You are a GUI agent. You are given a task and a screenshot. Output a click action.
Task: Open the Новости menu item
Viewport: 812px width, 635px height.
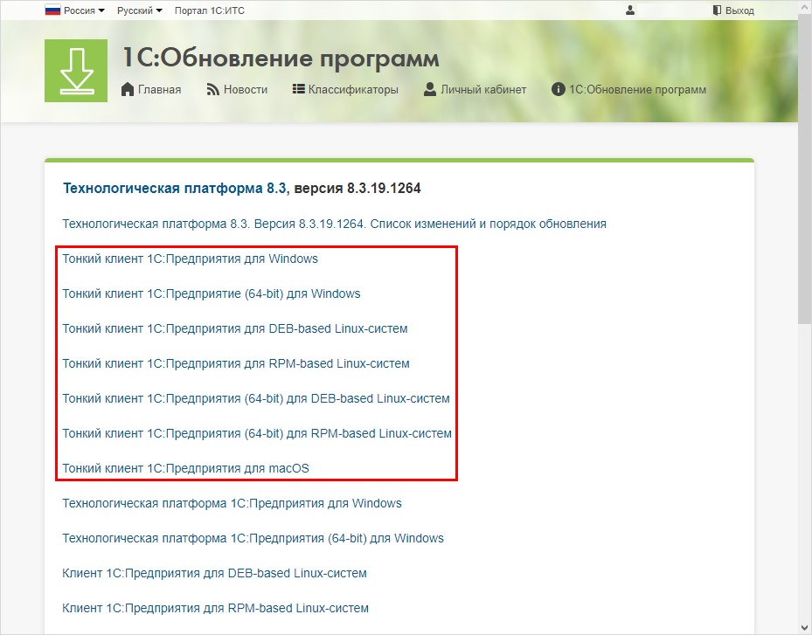click(x=246, y=90)
